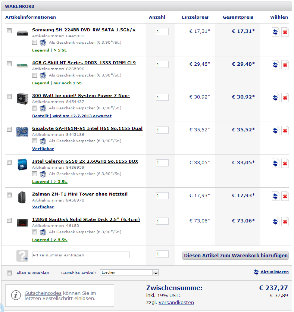The width and height of the screenshot is (294, 312).
Task: Open the Versandkosten link
Action: [x=176, y=303]
